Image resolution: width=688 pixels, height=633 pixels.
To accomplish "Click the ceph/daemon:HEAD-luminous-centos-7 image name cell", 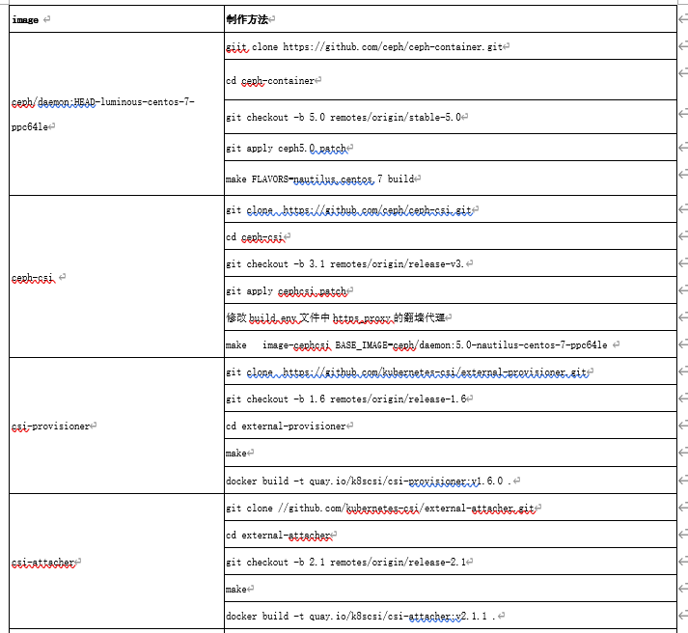I will click(117, 114).
